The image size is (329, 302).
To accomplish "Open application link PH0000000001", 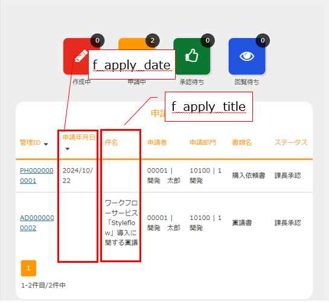I will (x=37, y=175).
